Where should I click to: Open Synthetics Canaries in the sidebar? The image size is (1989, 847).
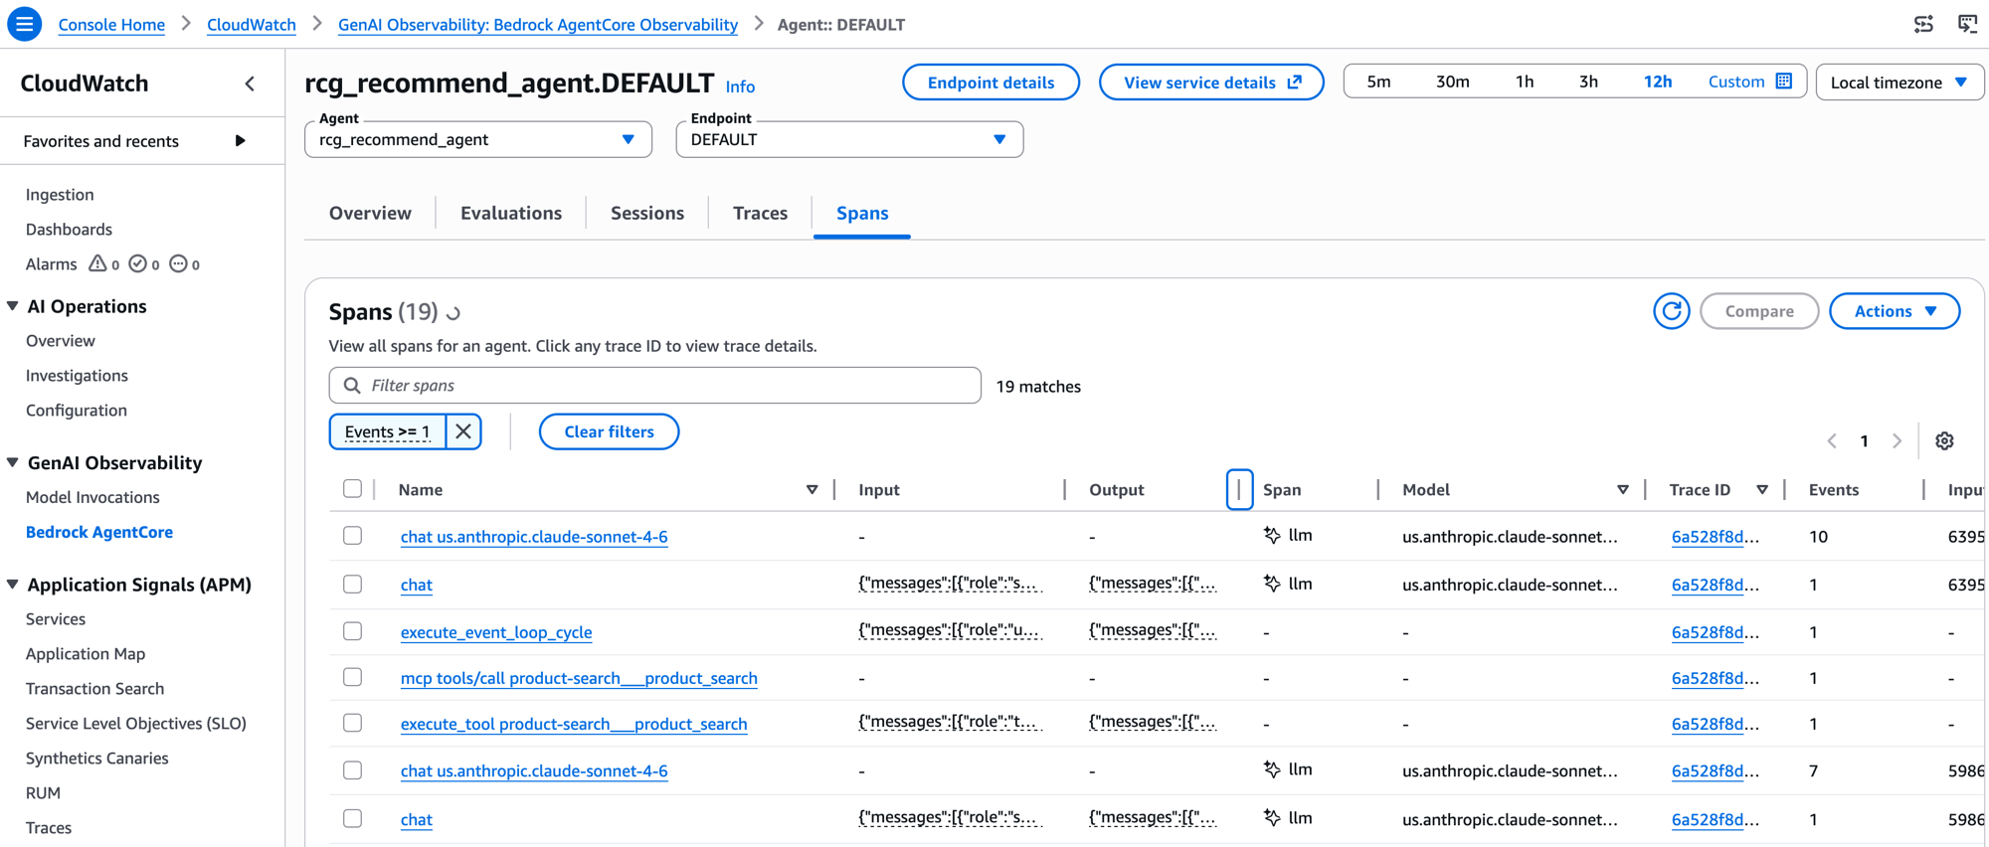click(x=97, y=759)
